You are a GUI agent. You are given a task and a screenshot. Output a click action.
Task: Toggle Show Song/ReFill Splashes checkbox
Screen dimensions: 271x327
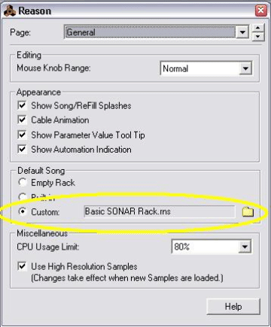pos(22,105)
